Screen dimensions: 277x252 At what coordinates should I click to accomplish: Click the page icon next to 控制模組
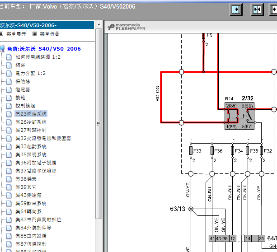(x=9, y=106)
